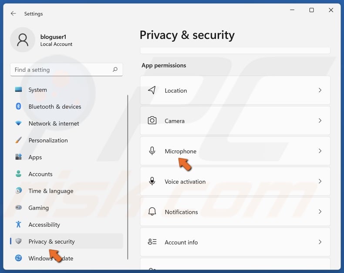Select Personalization in sidebar

click(x=67, y=140)
